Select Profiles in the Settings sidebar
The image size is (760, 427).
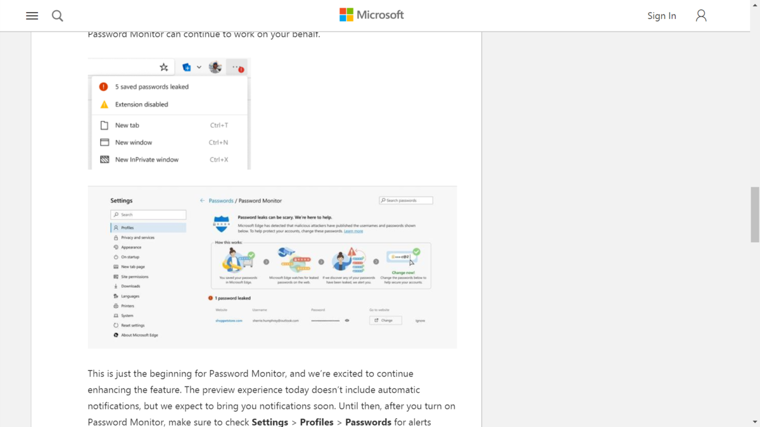(x=148, y=228)
